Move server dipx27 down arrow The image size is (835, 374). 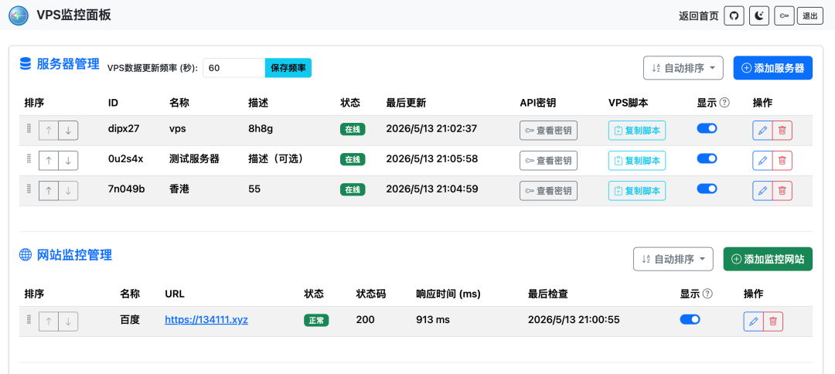click(x=68, y=131)
